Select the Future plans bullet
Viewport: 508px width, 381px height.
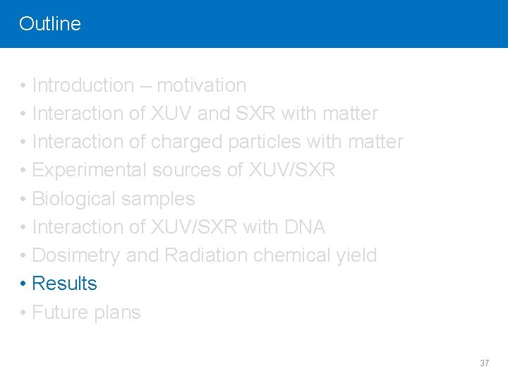coord(86,312)
